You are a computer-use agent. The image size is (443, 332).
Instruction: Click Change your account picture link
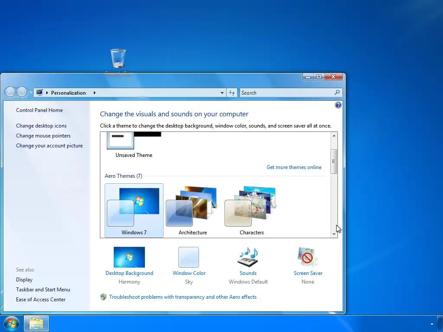tap(49, 146)
